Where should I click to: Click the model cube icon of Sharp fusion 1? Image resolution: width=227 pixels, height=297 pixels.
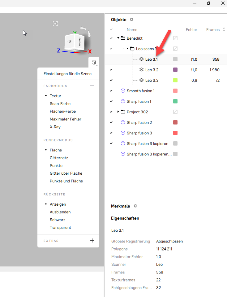[x=123, y=101]
